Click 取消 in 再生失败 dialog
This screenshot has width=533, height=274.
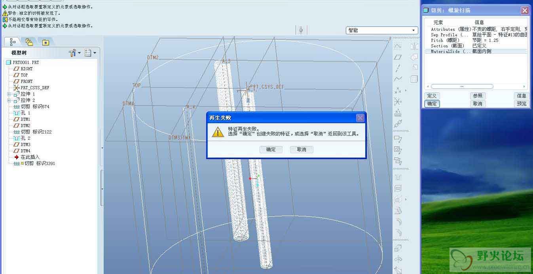pos(302,150)
